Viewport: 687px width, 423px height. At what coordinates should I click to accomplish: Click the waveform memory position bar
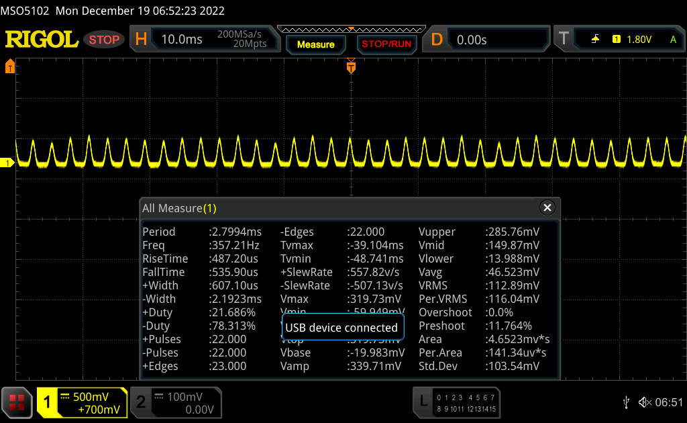[x=350, y=29]
